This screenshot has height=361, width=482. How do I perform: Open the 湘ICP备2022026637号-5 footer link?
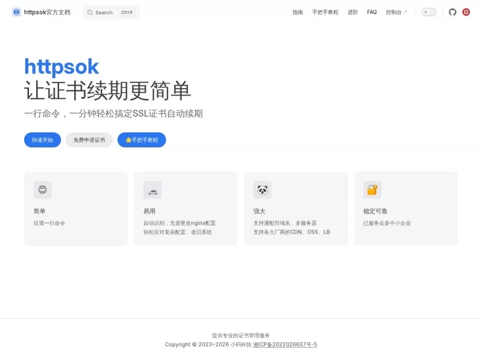285,344
